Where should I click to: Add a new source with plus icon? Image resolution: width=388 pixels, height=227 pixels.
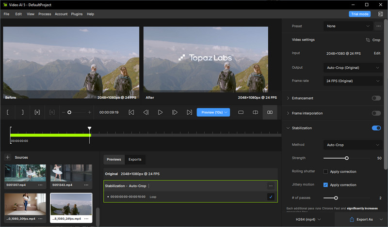tap(8, 157)
